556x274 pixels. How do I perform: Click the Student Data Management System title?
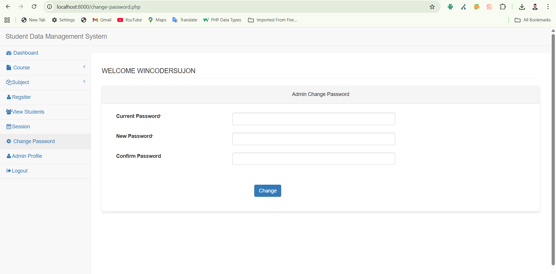click(x=56, y=36)
